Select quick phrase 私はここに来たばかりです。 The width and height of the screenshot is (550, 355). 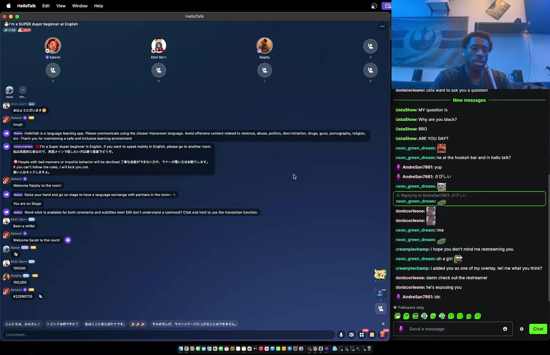[x=105, y=324]
